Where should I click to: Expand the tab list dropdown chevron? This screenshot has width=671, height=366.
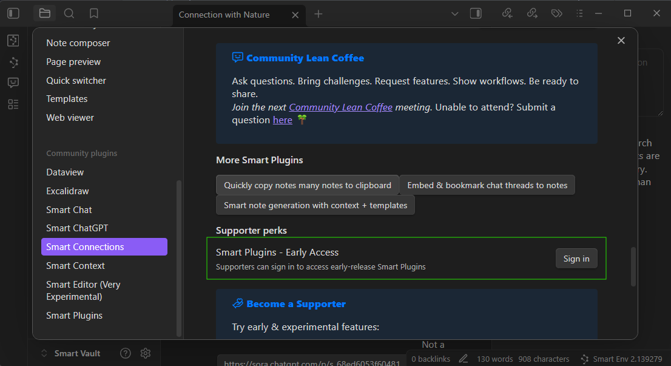pos(456,13)
